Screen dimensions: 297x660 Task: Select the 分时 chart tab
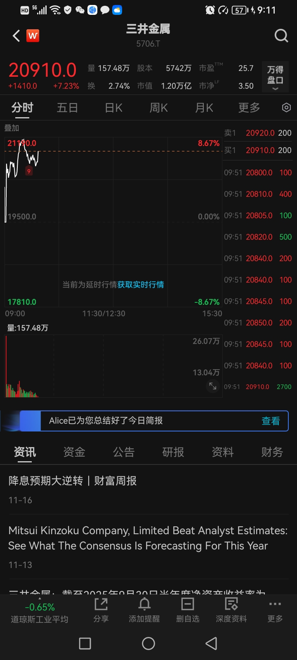(x=22, y=108)
